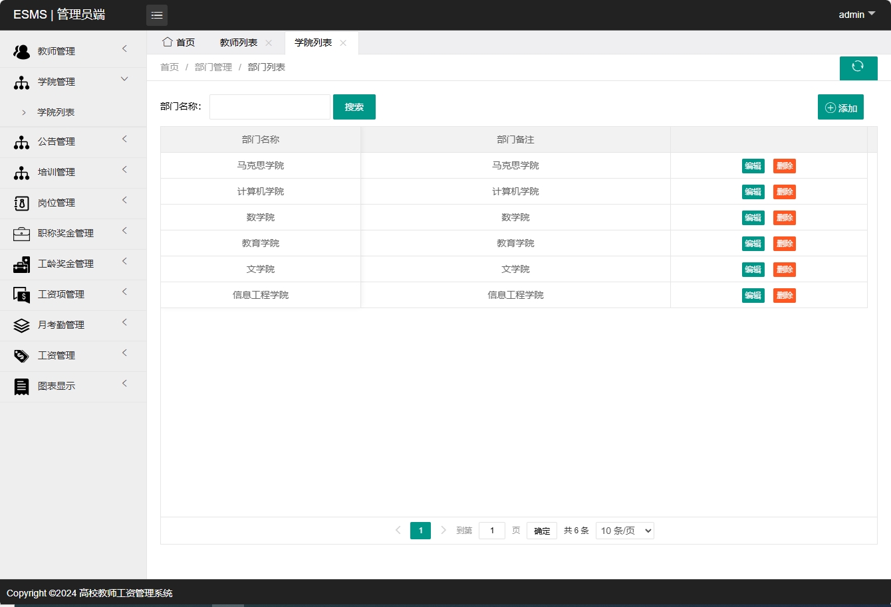The image size is (891, 607).
Task: Open the 10 条/页 page size selector
Action: coord(624,530)
